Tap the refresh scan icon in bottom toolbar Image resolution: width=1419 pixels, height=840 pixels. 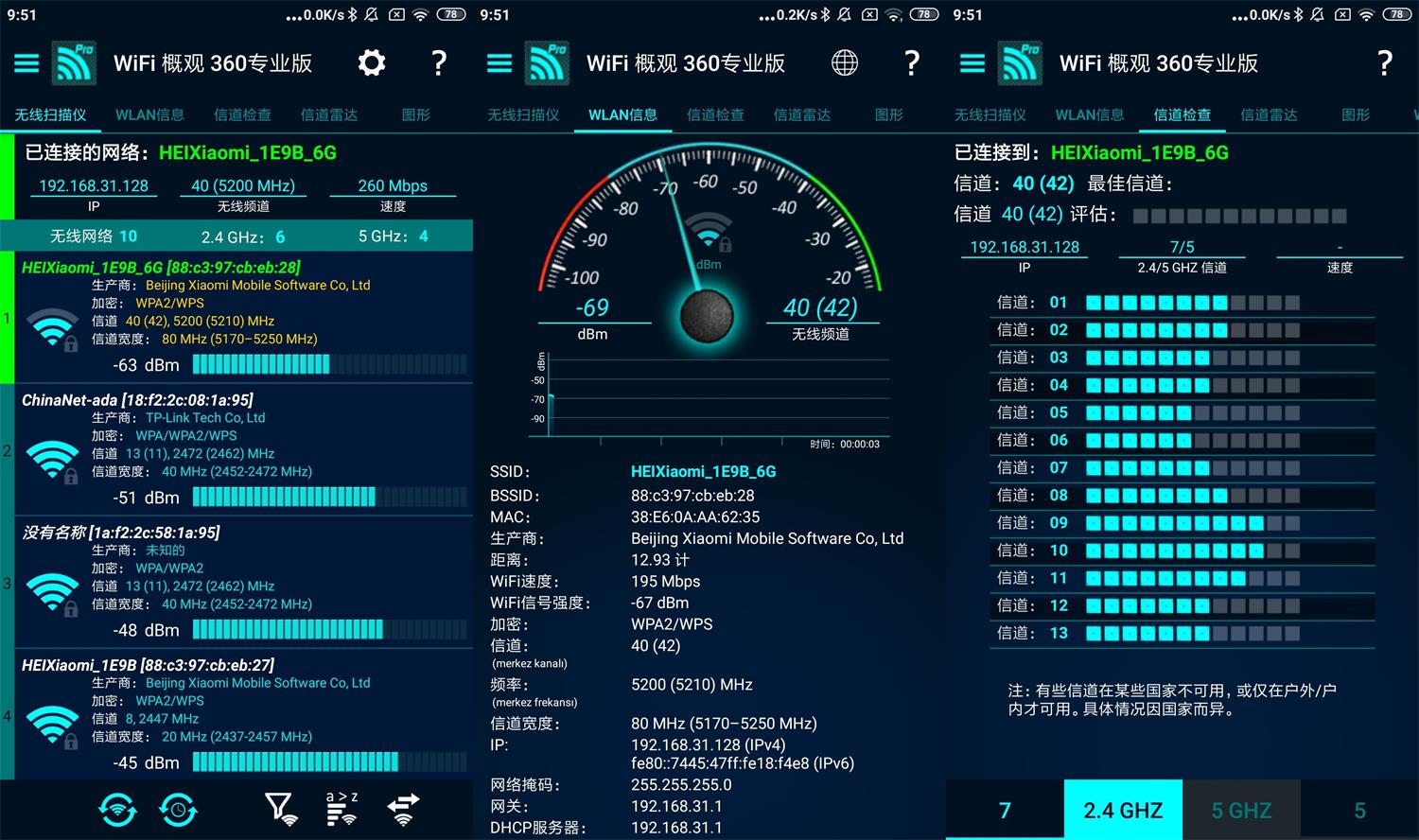[117, 810]
